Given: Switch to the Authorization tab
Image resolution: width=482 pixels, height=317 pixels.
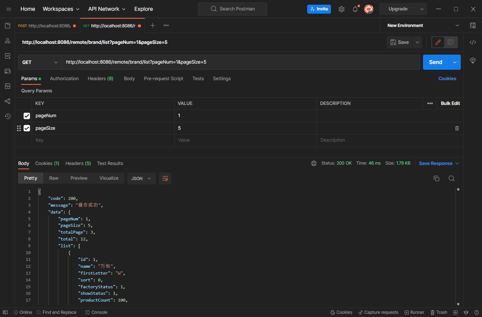Looking at the screenshot, I should pos(64,78).
